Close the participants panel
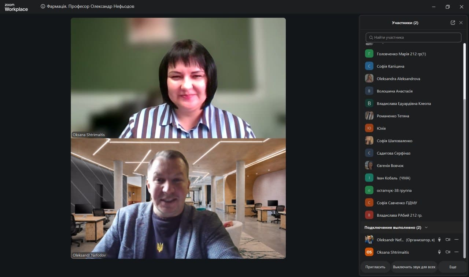Image resolution: width=469 pixels, height=277 pixels. click(x=461, y=23)
